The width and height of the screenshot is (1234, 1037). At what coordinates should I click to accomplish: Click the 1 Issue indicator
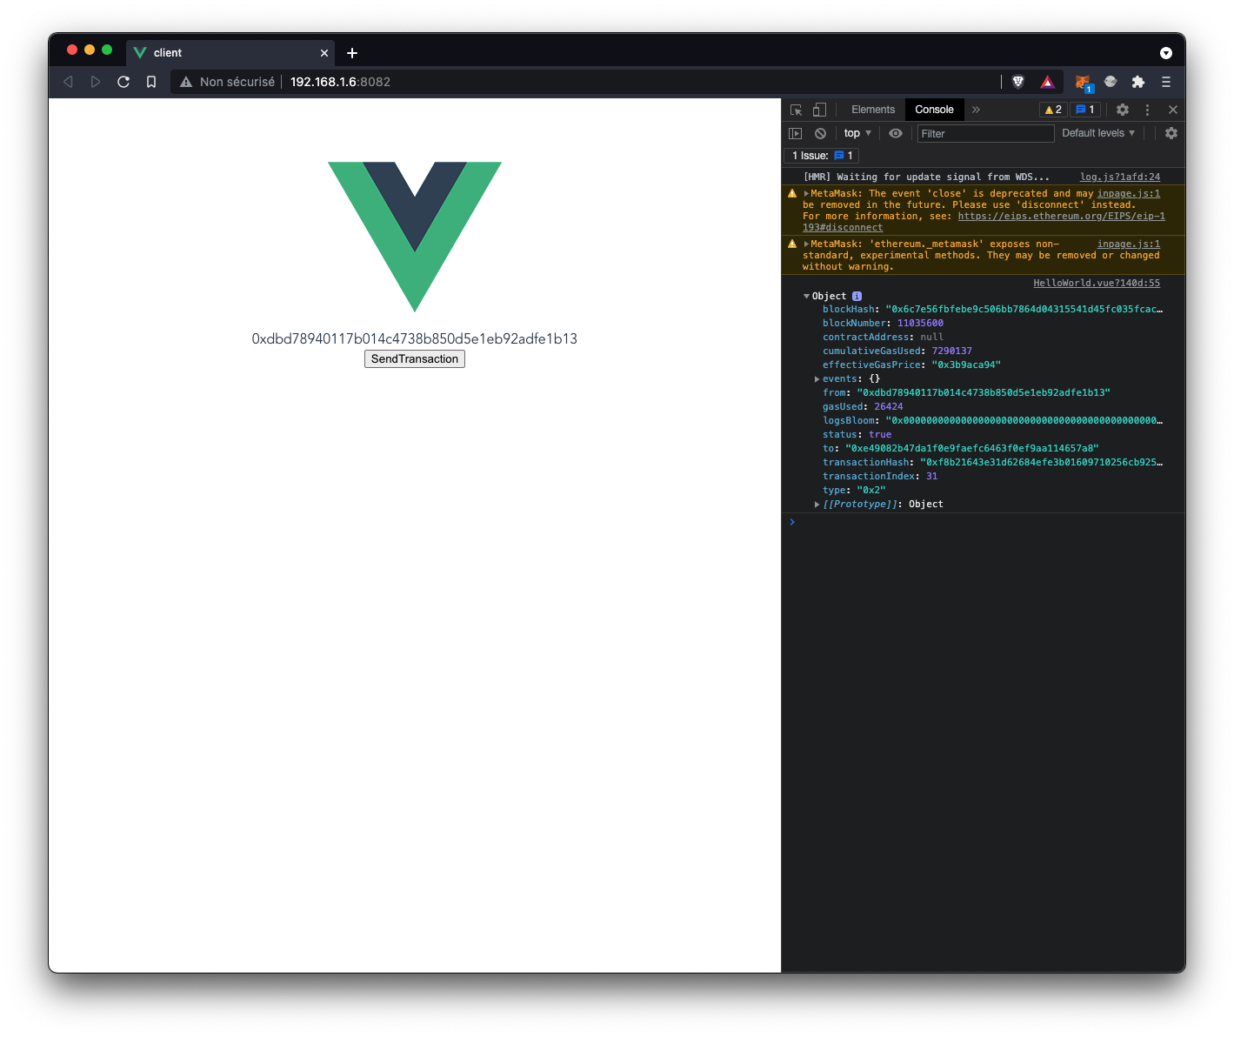[822, 156]
